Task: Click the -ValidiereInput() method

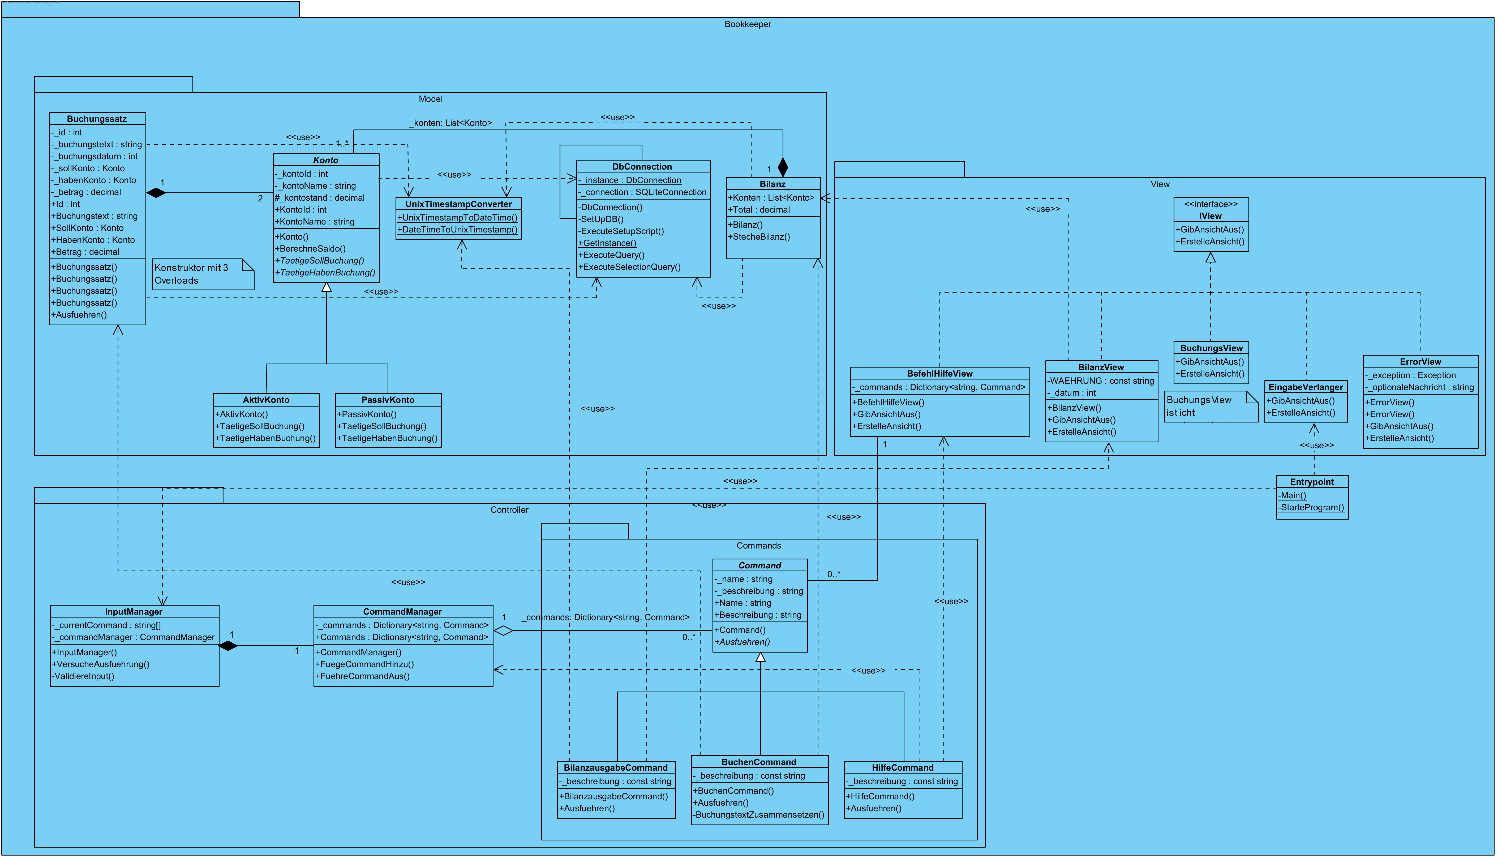Action: click(83, 677)
